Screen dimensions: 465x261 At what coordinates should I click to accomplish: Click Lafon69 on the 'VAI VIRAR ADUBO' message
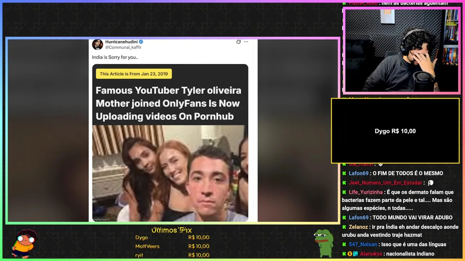(359, 217)
